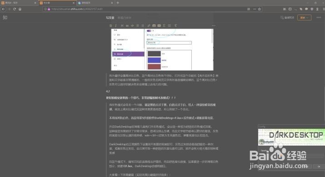Open the new tab plus button
This screenshot has height=177, width=325.
pos(118,3)
